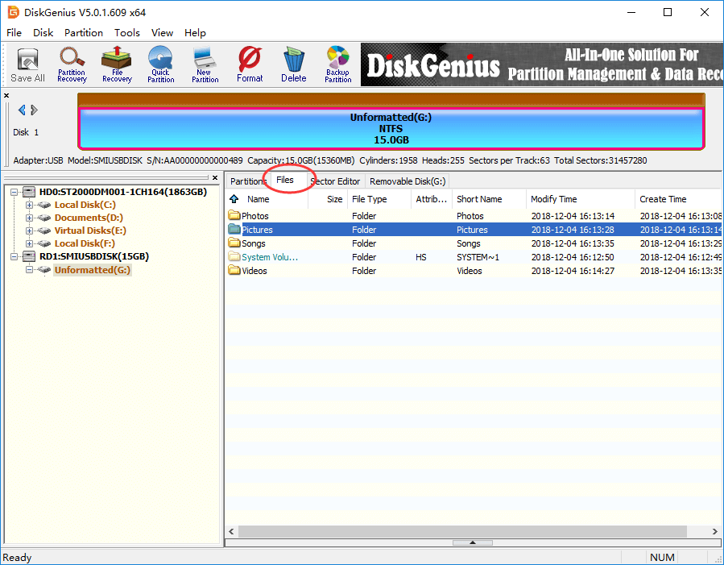This screenshot has height=565, width=724.
Task: Expand the Documents(D:) node
Action: click(x=29, y=218)
